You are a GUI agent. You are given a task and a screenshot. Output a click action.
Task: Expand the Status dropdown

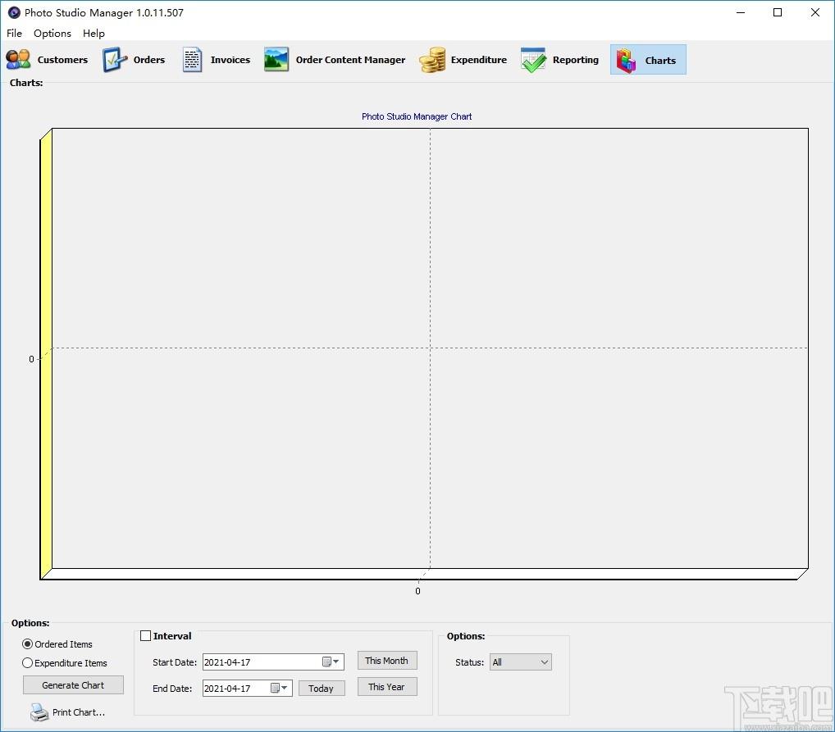(520, 662)
